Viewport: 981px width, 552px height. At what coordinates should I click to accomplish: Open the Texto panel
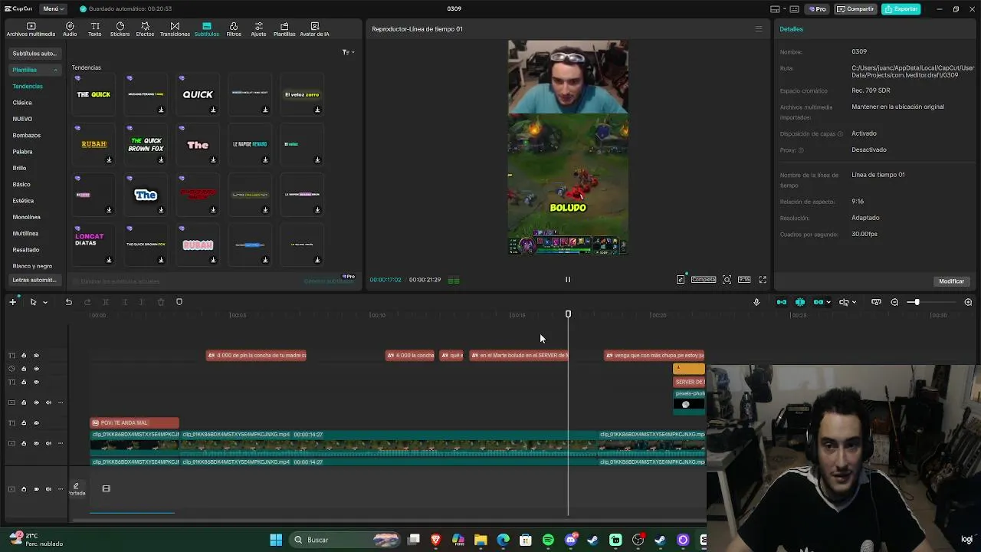[94, 29]
